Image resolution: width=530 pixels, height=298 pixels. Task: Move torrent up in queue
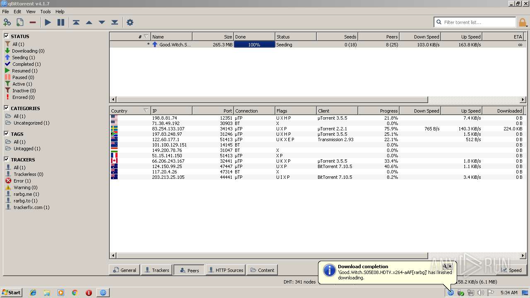(89, 22)
